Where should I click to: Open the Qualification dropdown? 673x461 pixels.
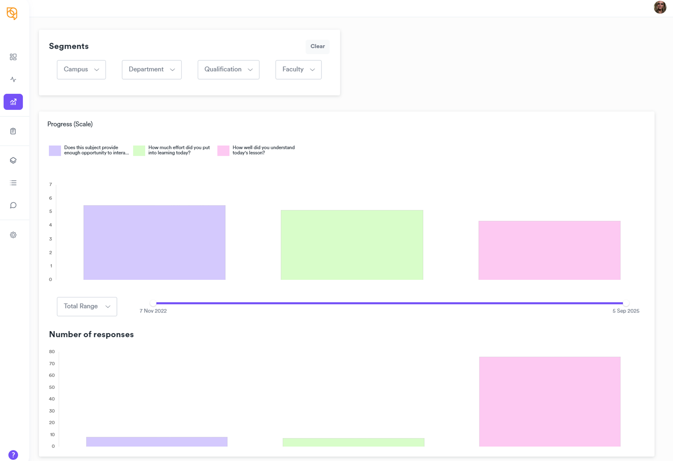228,70
